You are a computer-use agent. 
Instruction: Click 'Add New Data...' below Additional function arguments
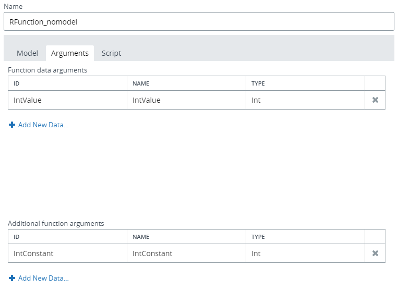tap(43, 279)
